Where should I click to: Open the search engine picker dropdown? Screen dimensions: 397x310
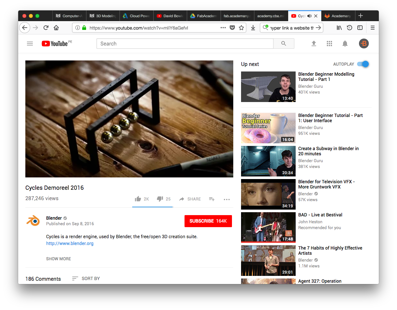[x=266, y=28]
